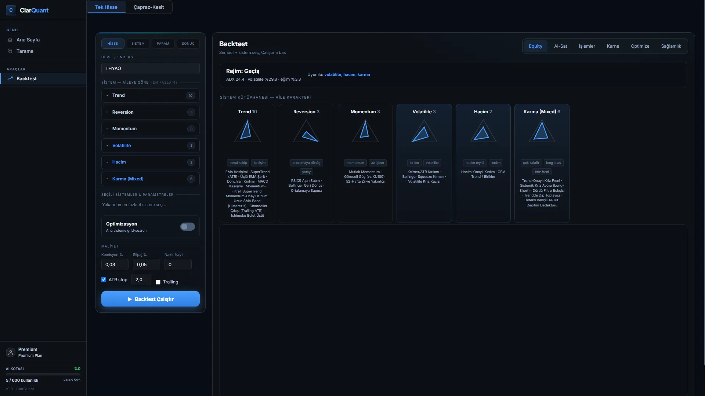Expand the Trend system family

tap(151, 95)
